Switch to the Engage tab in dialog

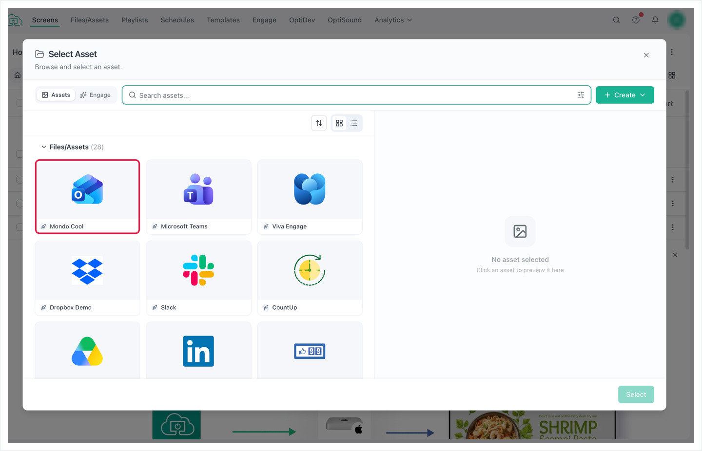coord(96,95)
